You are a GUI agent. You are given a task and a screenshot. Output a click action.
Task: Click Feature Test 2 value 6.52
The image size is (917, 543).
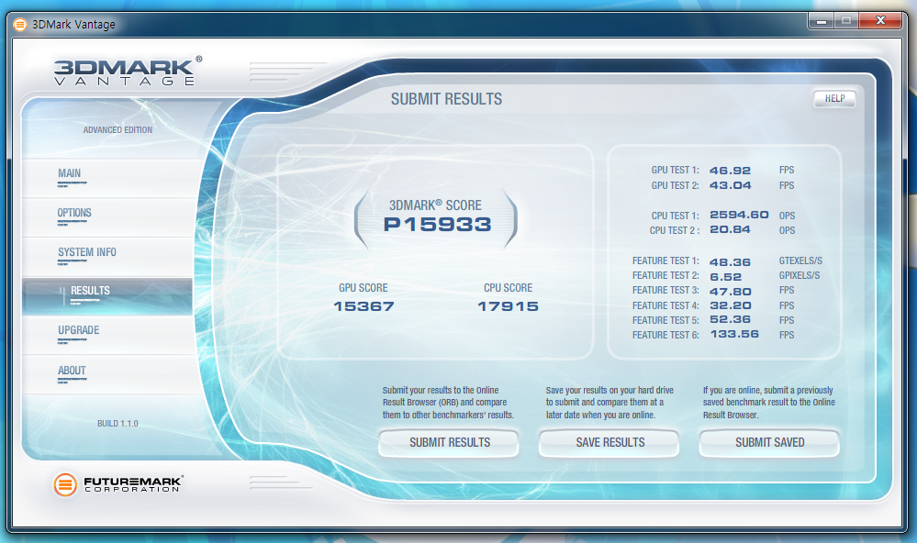pyautogui.click(x=725, y=277)
